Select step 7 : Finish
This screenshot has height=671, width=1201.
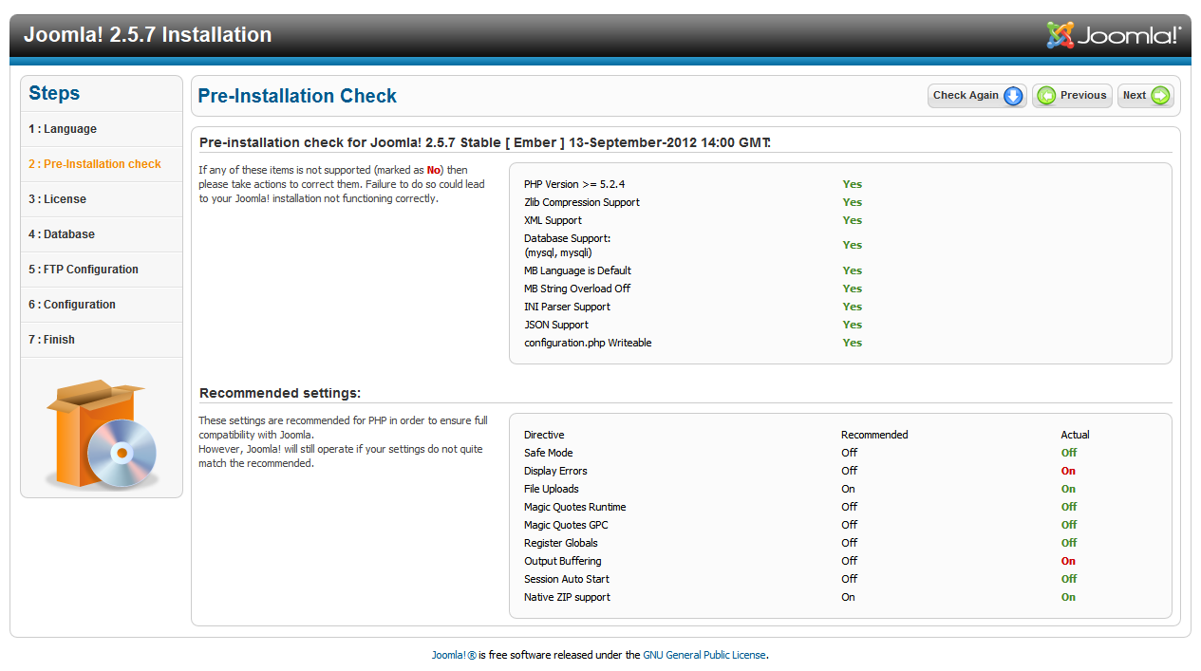click(102, 340)
